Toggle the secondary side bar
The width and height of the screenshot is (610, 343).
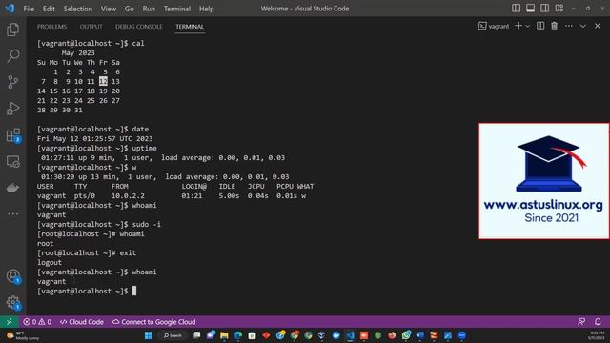coord(544,9)
